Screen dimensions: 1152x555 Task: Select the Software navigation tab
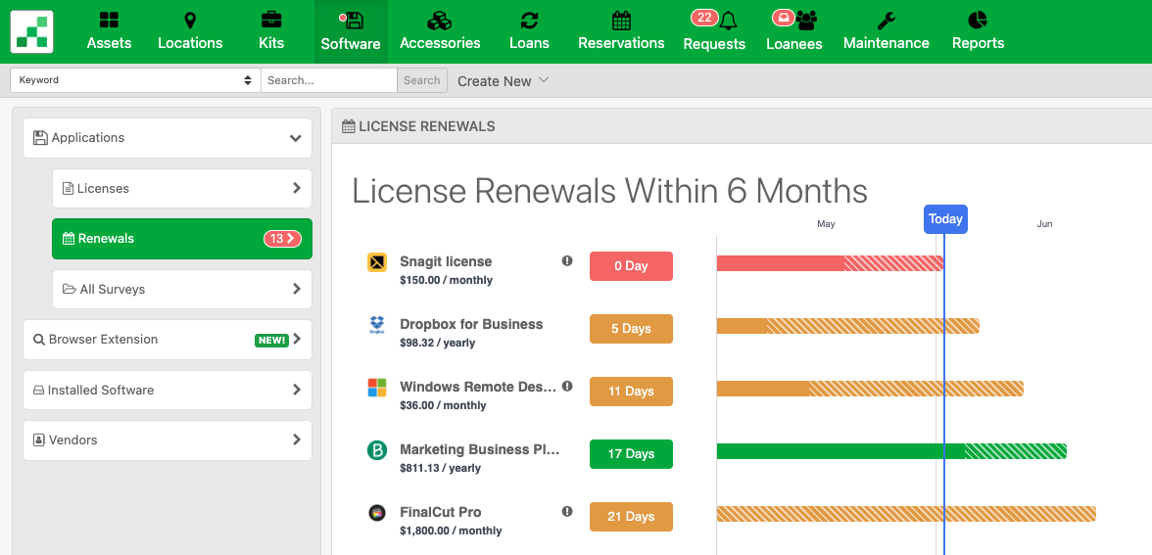[x=351, y=31]
